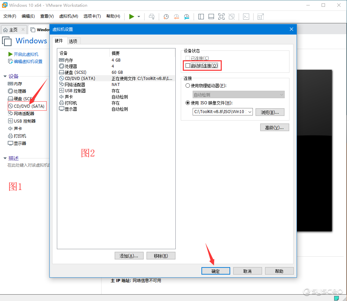Select the 内存 memory icon in the dialog device list
The image size is (347, 301).
(x=62, y=60)
